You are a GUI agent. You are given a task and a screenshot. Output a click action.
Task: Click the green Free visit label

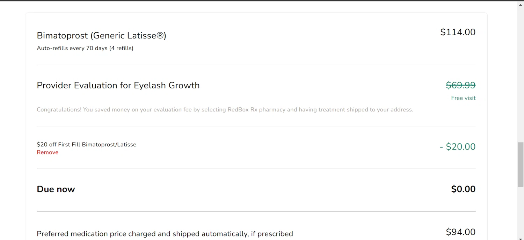463,98
